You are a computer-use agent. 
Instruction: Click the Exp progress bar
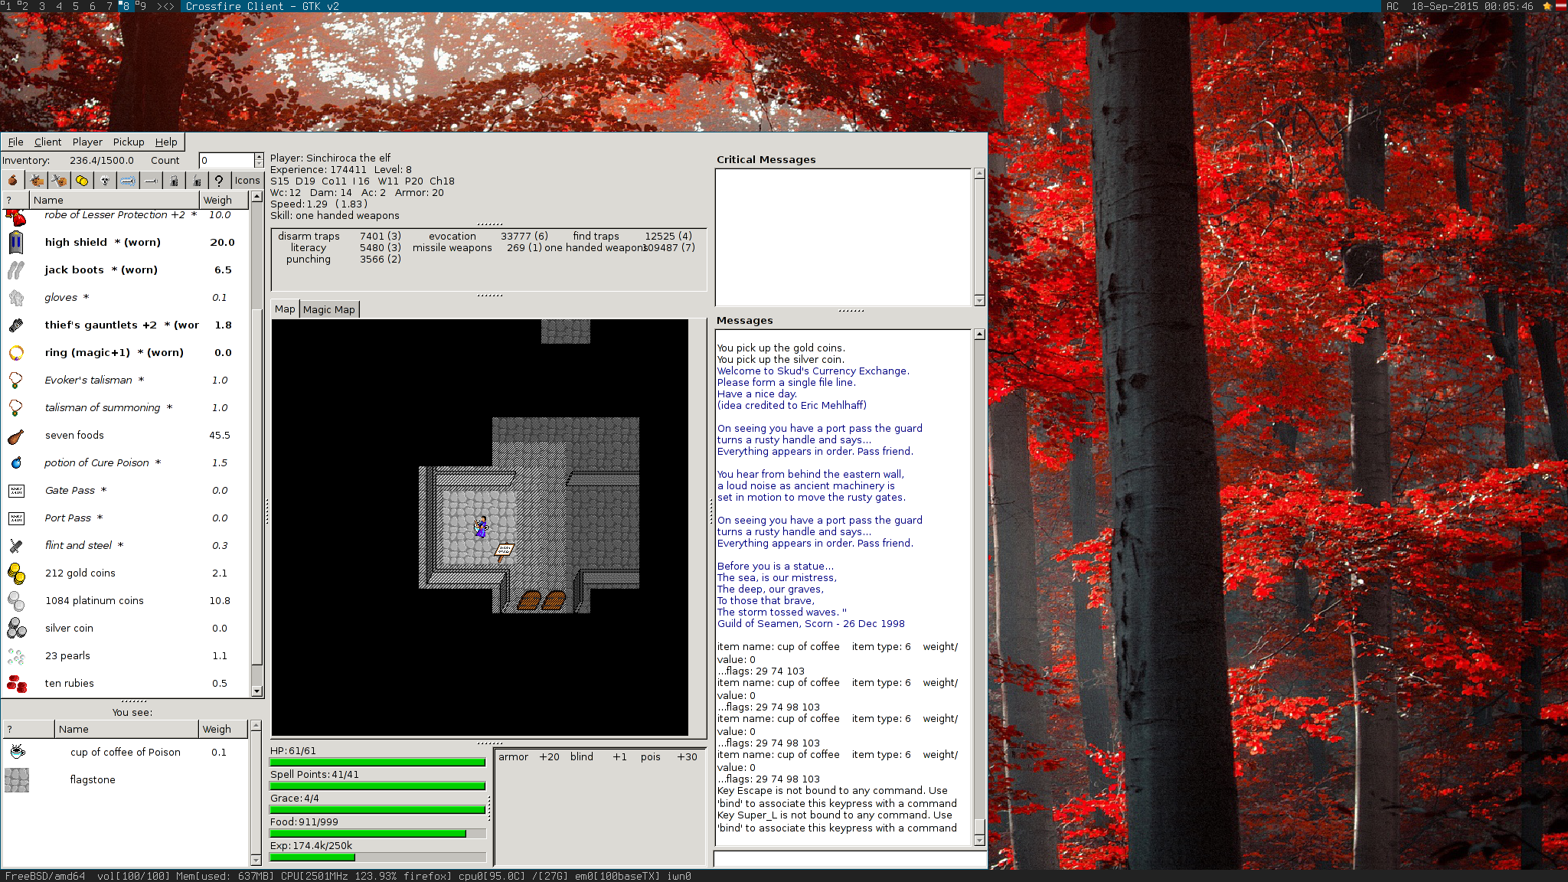click(x=377, y=857)
